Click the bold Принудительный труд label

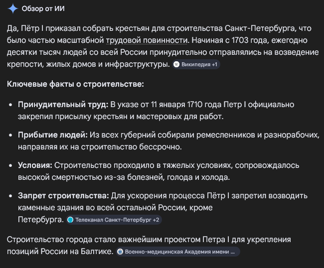click(x=63, y=105)
